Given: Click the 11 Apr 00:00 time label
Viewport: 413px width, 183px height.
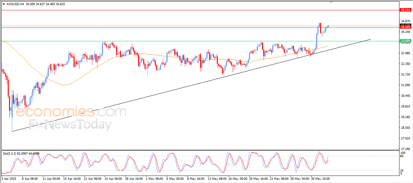Looking at the screenshot, I should 51,178.
